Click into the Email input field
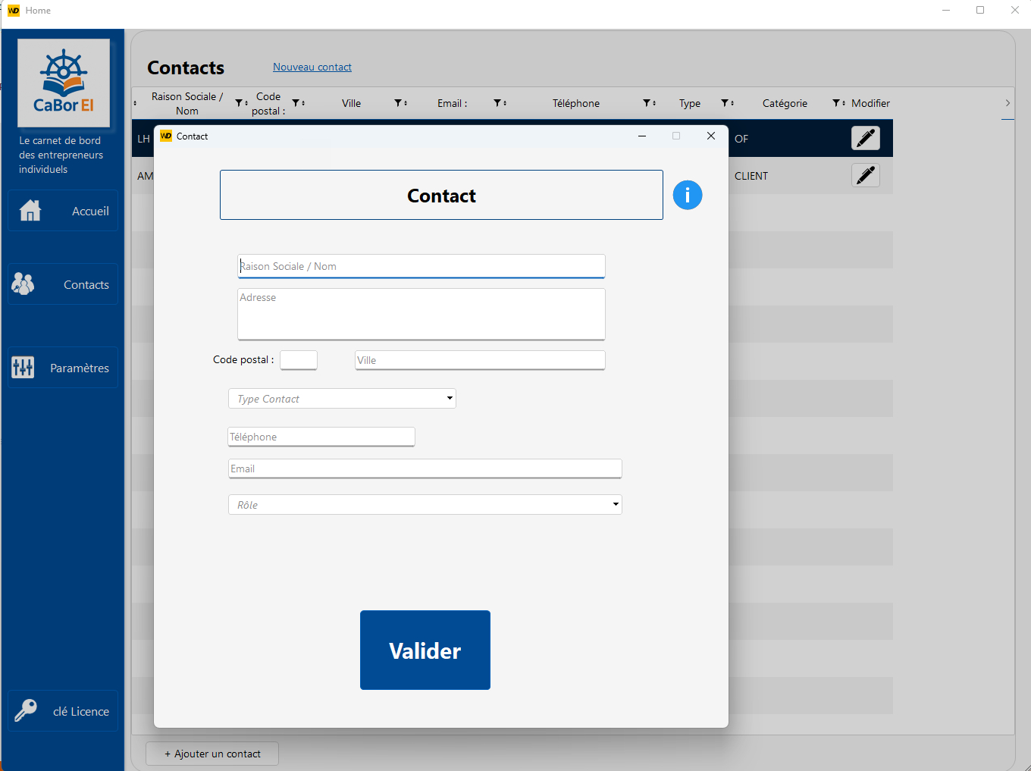1031x771 pixels. click(425, 469)
